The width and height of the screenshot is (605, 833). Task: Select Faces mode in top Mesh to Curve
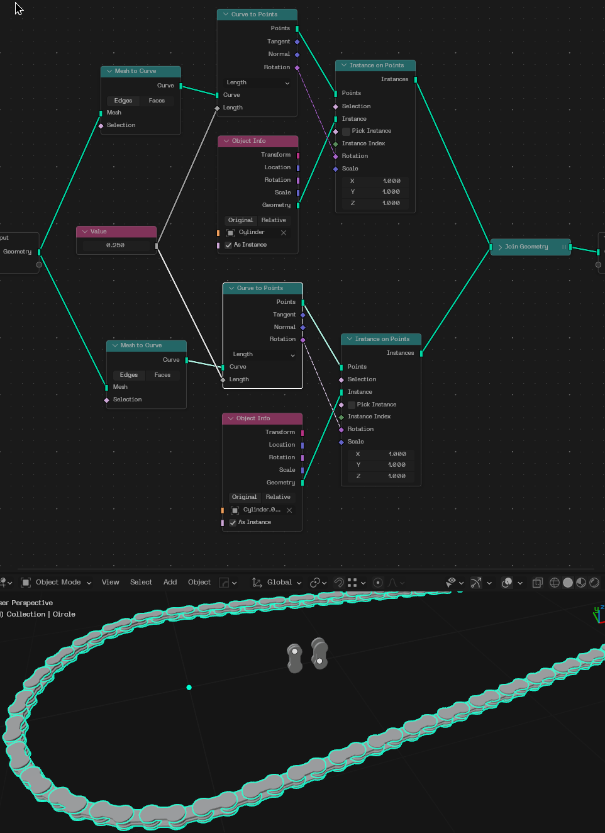tap(157, 101)
